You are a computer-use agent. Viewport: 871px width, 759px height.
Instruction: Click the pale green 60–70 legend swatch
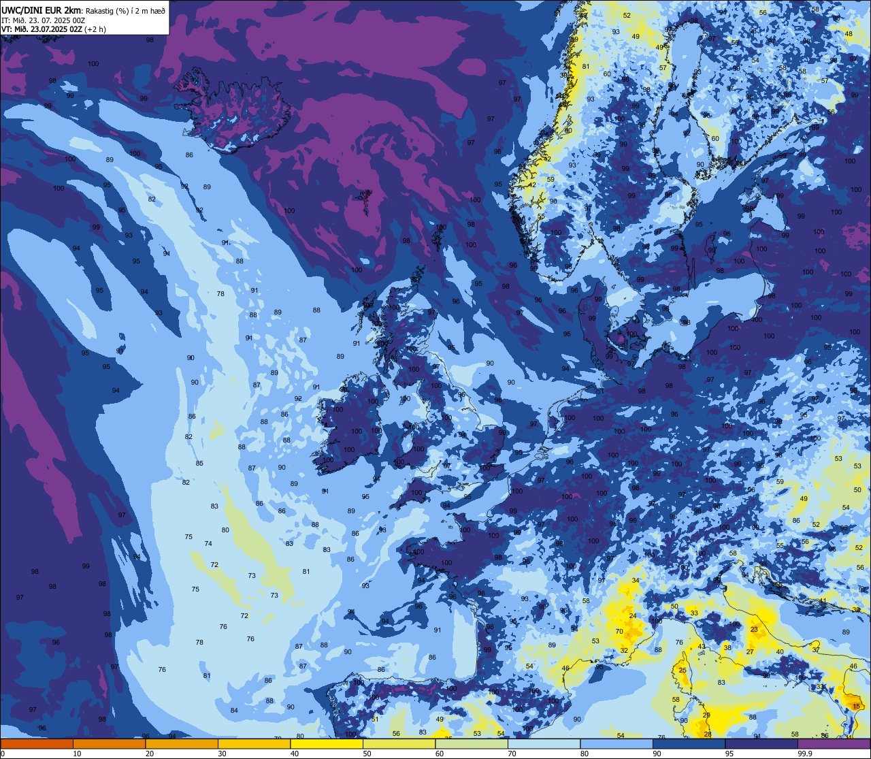472,743
